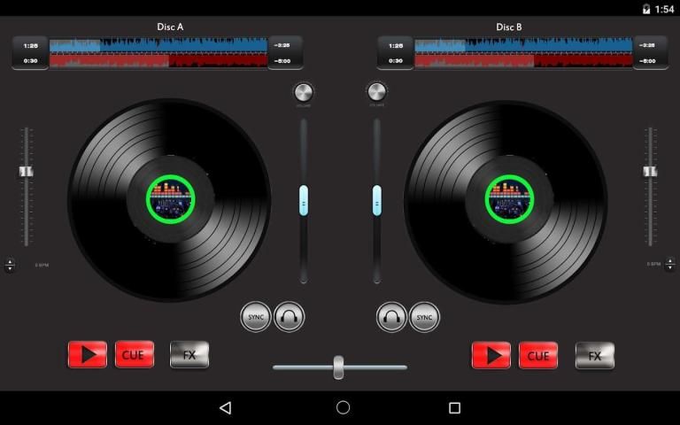The width and height of the screenshot is (680, 425).
Task: Open the FX panel for Disc A
Action: [189, 355]
